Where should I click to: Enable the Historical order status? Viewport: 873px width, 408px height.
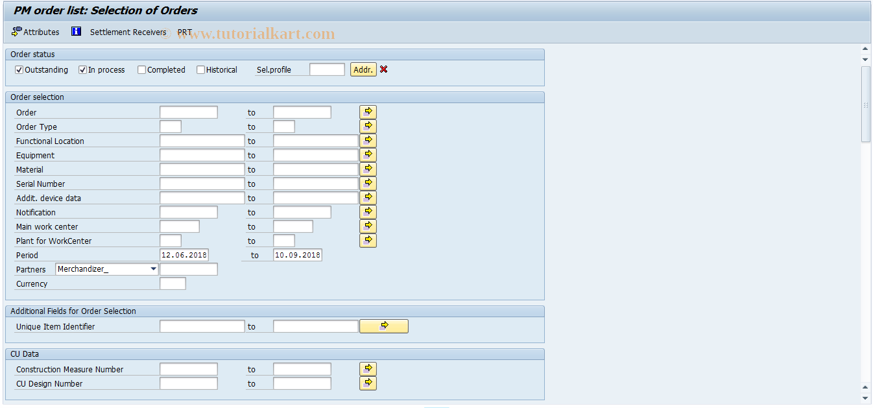click(x=201, y=69)
